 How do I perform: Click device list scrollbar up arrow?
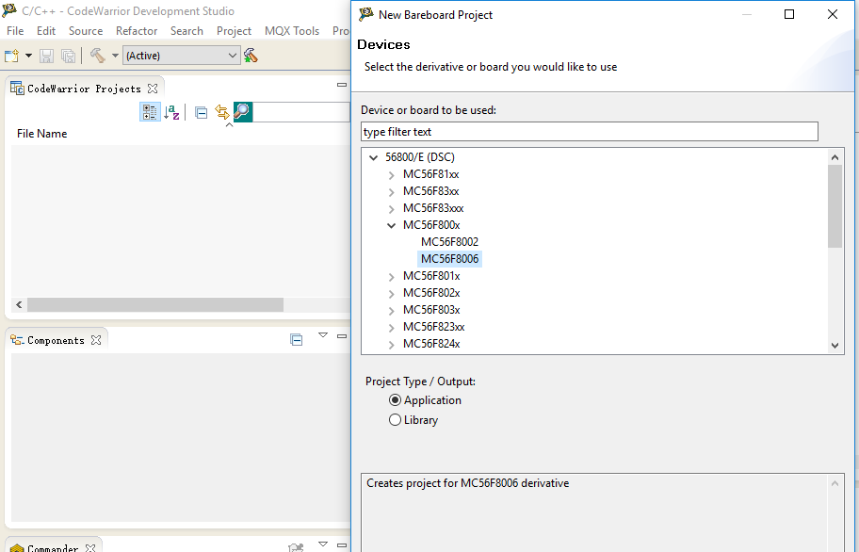pos(835,157)
